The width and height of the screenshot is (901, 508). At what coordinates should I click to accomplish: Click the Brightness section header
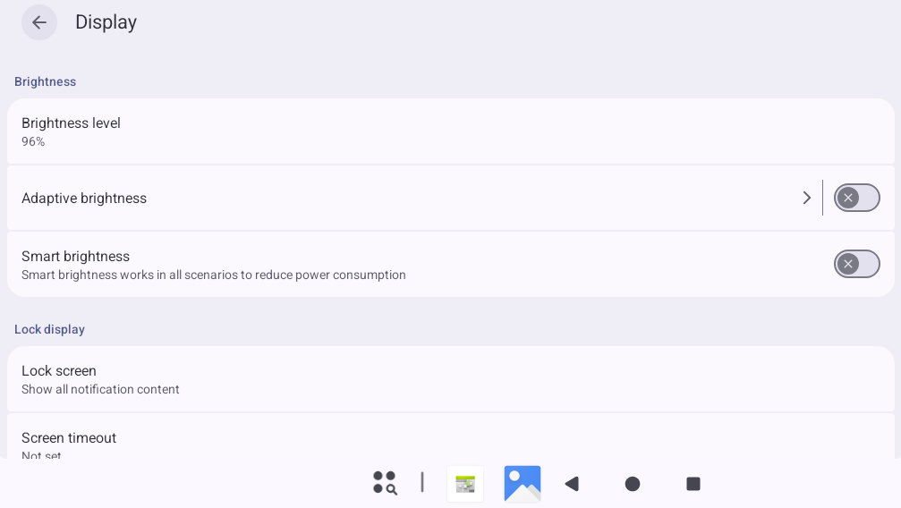[x=45, y=81]
